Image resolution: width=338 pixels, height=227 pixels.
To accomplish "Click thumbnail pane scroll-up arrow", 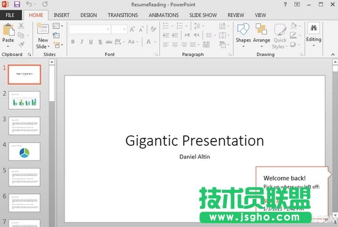I will pyautogui.click(x=52, y=62).
